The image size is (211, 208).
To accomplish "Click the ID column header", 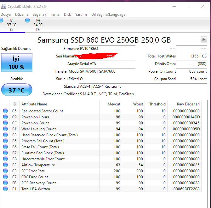I will tap(14, 104).
